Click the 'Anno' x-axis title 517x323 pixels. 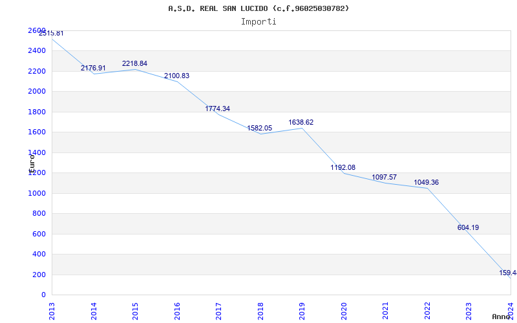pos(501,317)
